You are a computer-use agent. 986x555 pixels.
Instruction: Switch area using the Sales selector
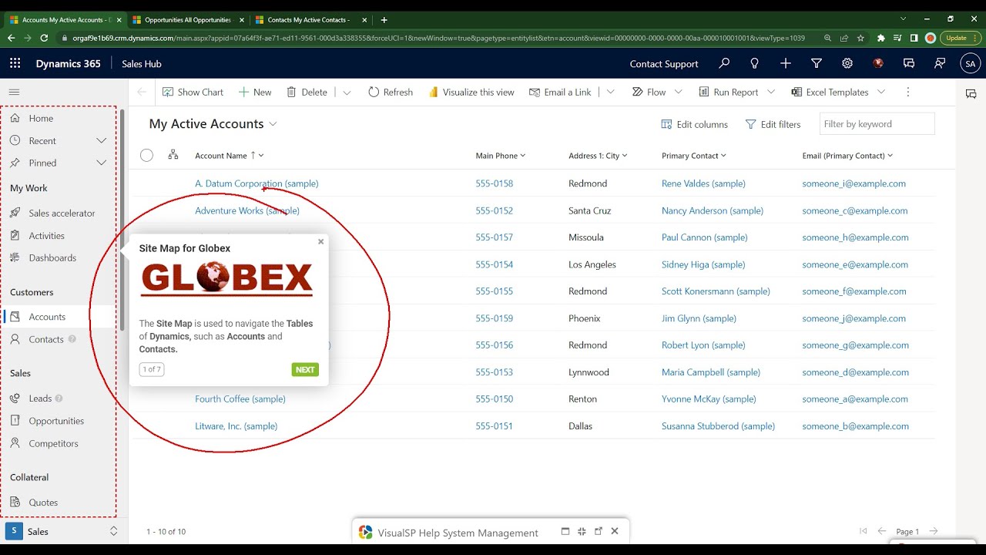pos(63,531)
